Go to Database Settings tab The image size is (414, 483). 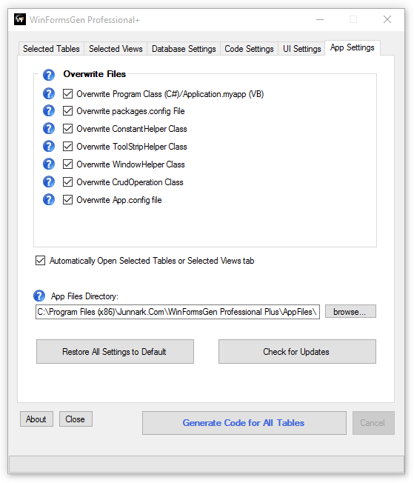click(184, 49)
